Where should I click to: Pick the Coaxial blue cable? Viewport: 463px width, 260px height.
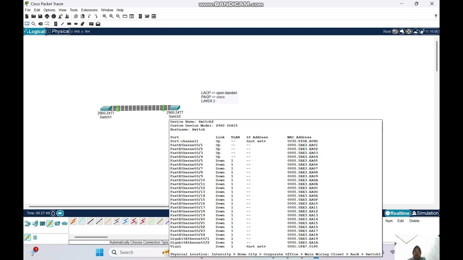125,221
